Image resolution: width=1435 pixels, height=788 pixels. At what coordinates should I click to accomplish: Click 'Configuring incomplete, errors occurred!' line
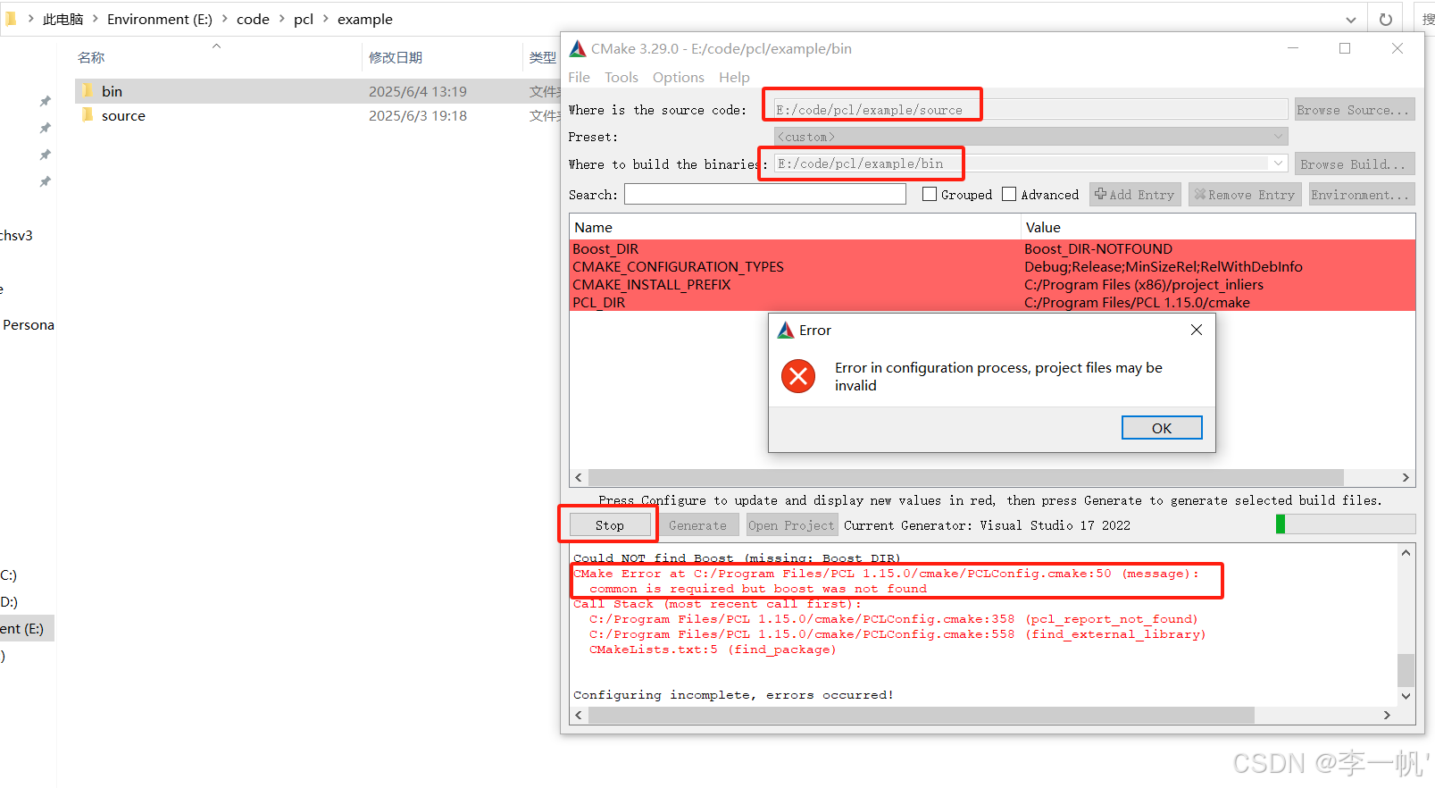(733, 695)
